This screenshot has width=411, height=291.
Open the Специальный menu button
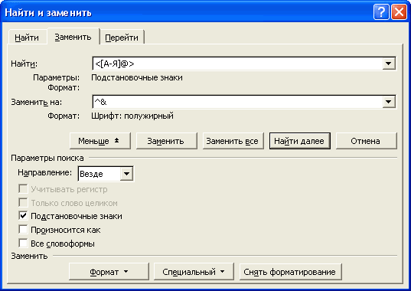[x=194, y=272]
